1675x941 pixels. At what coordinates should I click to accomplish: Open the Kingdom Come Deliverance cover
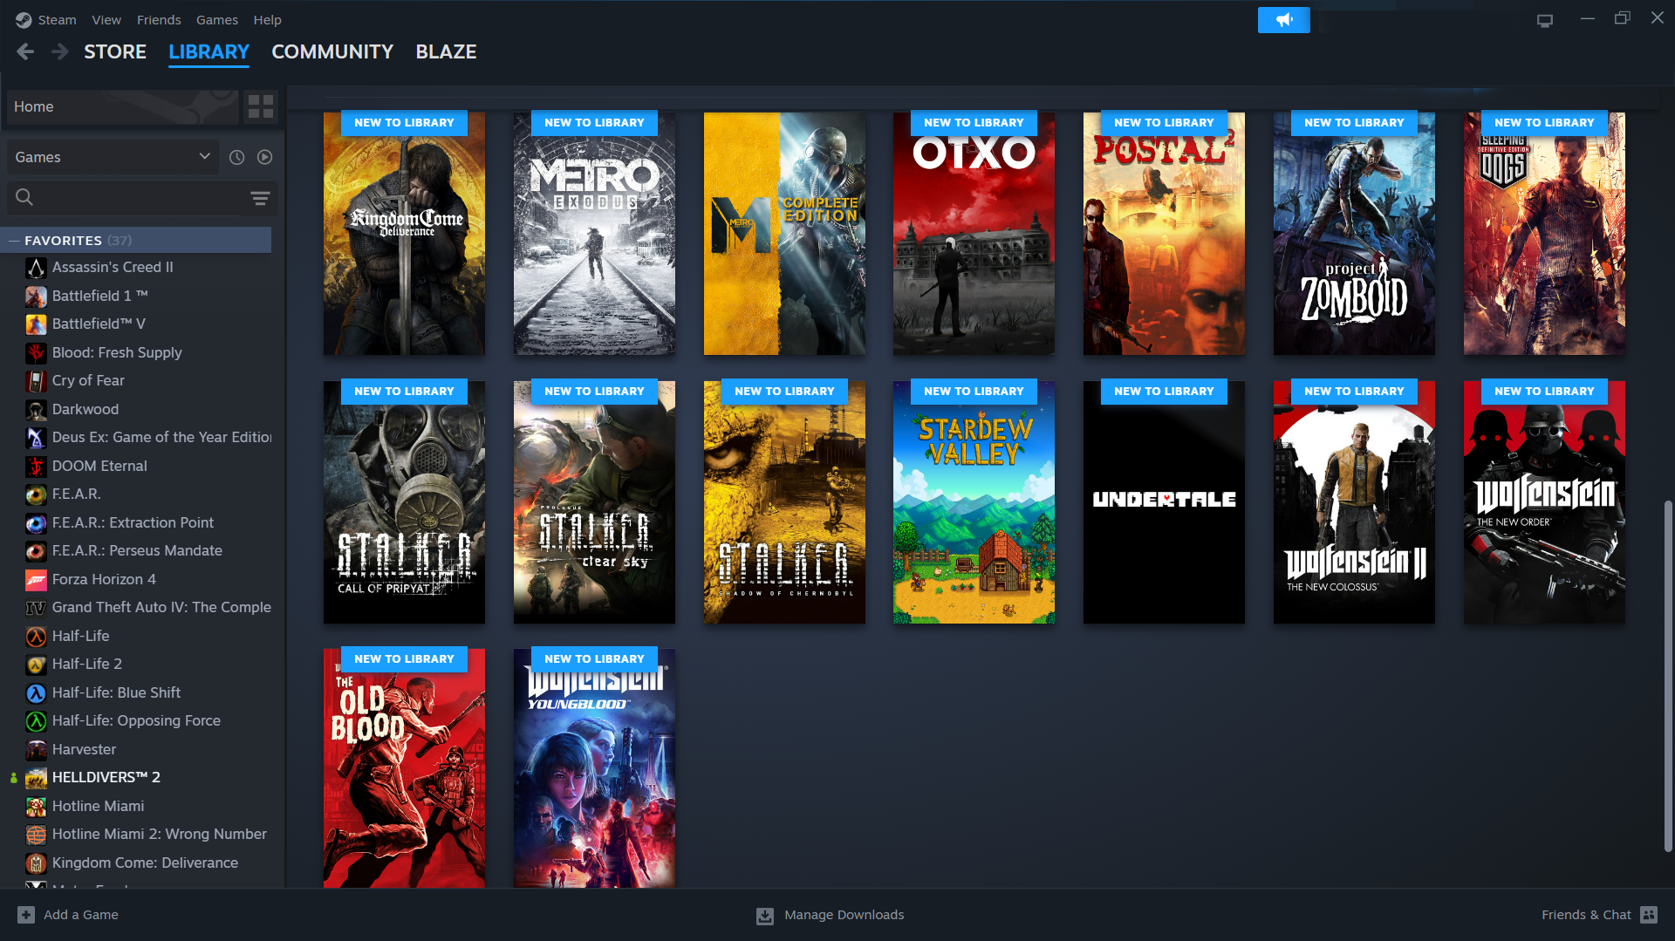(x=404, y=234)
